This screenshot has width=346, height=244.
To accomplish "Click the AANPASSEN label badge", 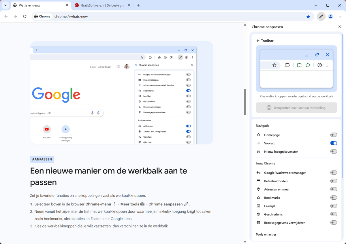I will click(42, 159).
